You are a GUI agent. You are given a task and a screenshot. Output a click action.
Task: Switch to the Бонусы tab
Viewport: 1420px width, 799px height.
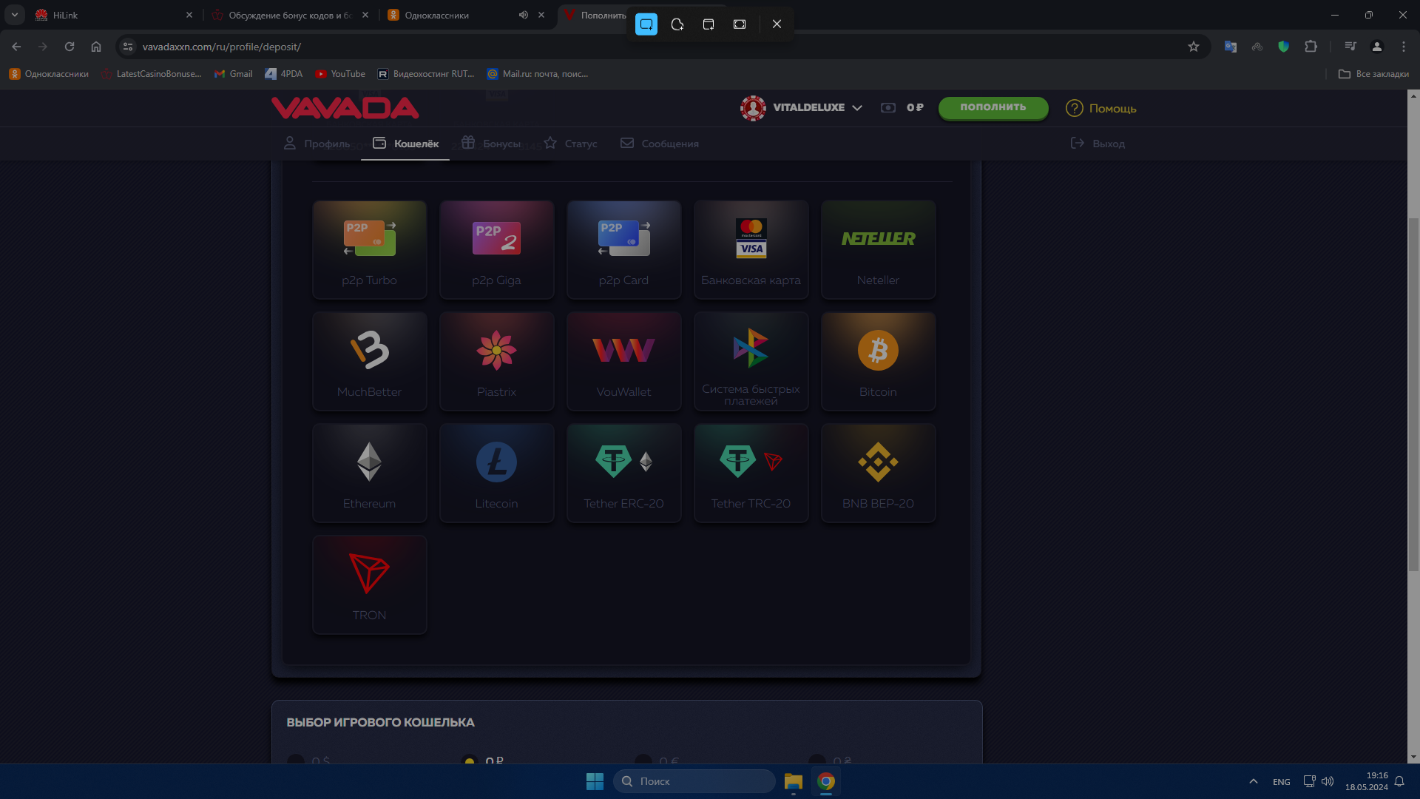coord(491,144)
